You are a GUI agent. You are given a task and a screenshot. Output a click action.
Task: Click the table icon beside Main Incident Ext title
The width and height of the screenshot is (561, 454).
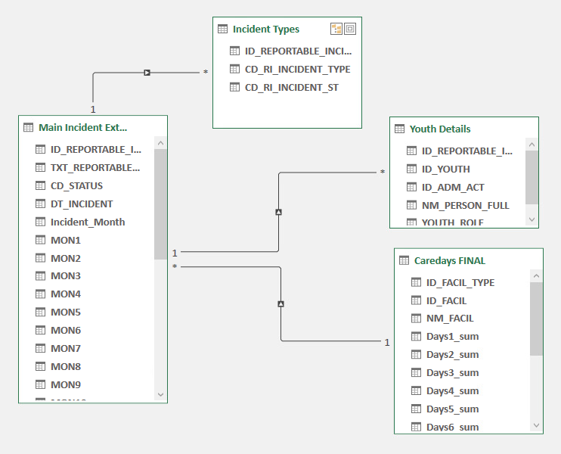tap(28, 127)
